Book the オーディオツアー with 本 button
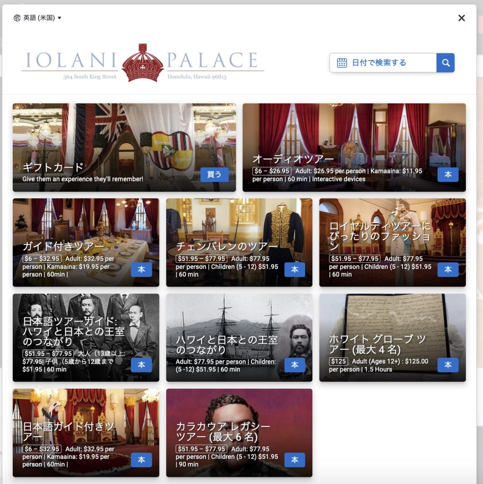This screenshot has width=483, height=484. coord(448,174)
